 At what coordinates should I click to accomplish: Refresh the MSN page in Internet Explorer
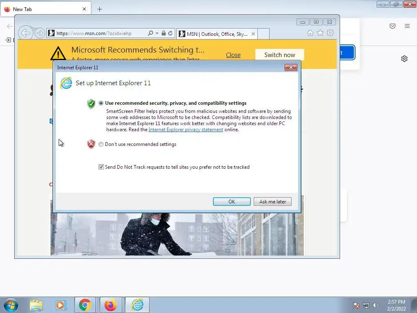click(170, 33)
